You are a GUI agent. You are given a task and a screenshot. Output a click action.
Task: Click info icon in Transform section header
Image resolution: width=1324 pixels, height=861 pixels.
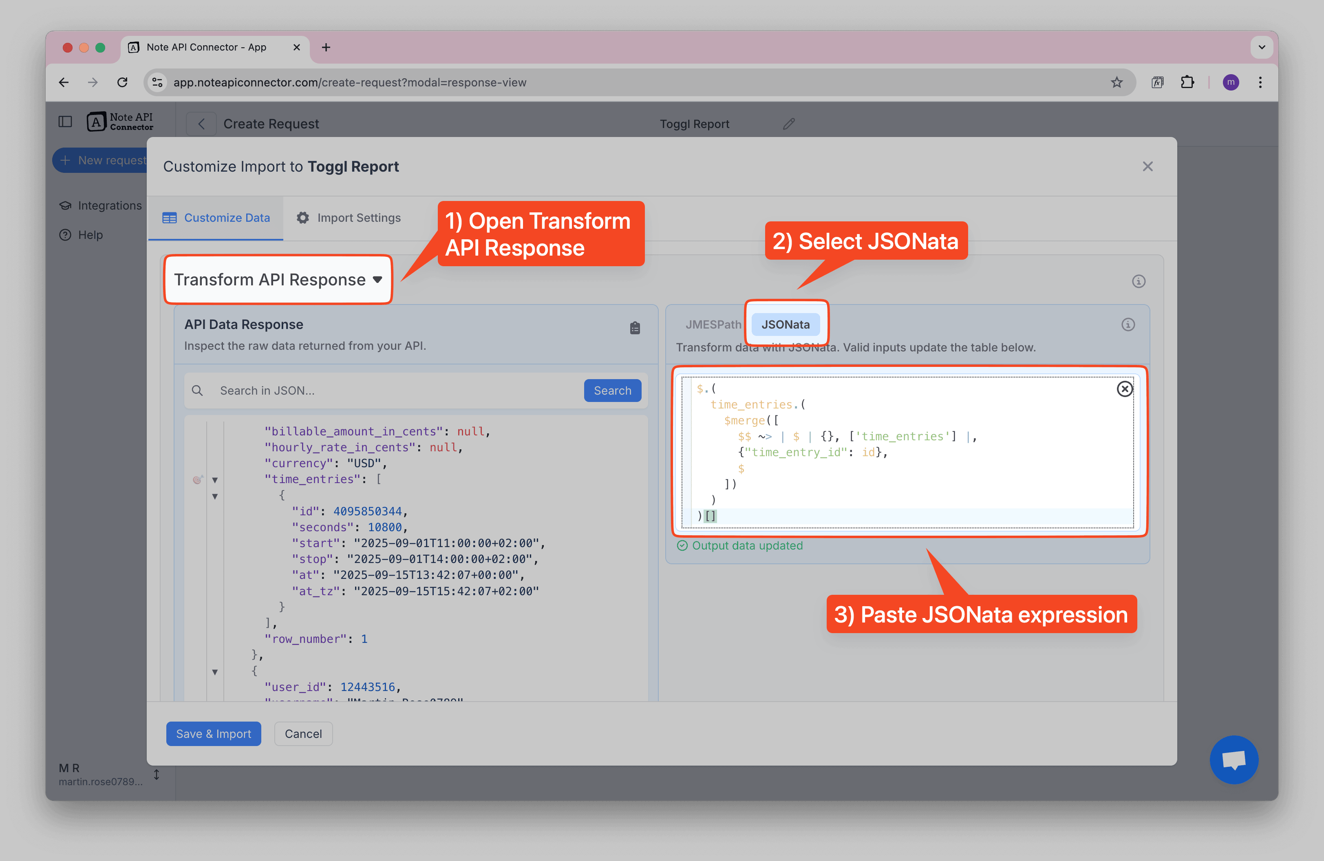click(x=1138, y=281)
